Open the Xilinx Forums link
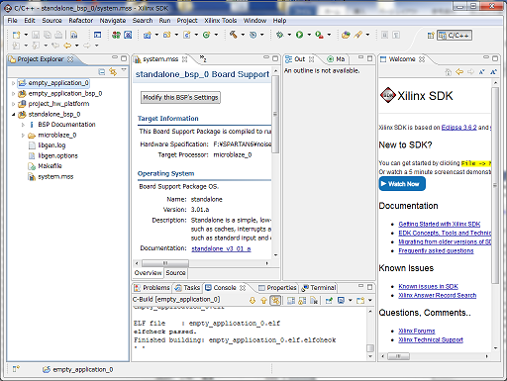 (417, 331)
